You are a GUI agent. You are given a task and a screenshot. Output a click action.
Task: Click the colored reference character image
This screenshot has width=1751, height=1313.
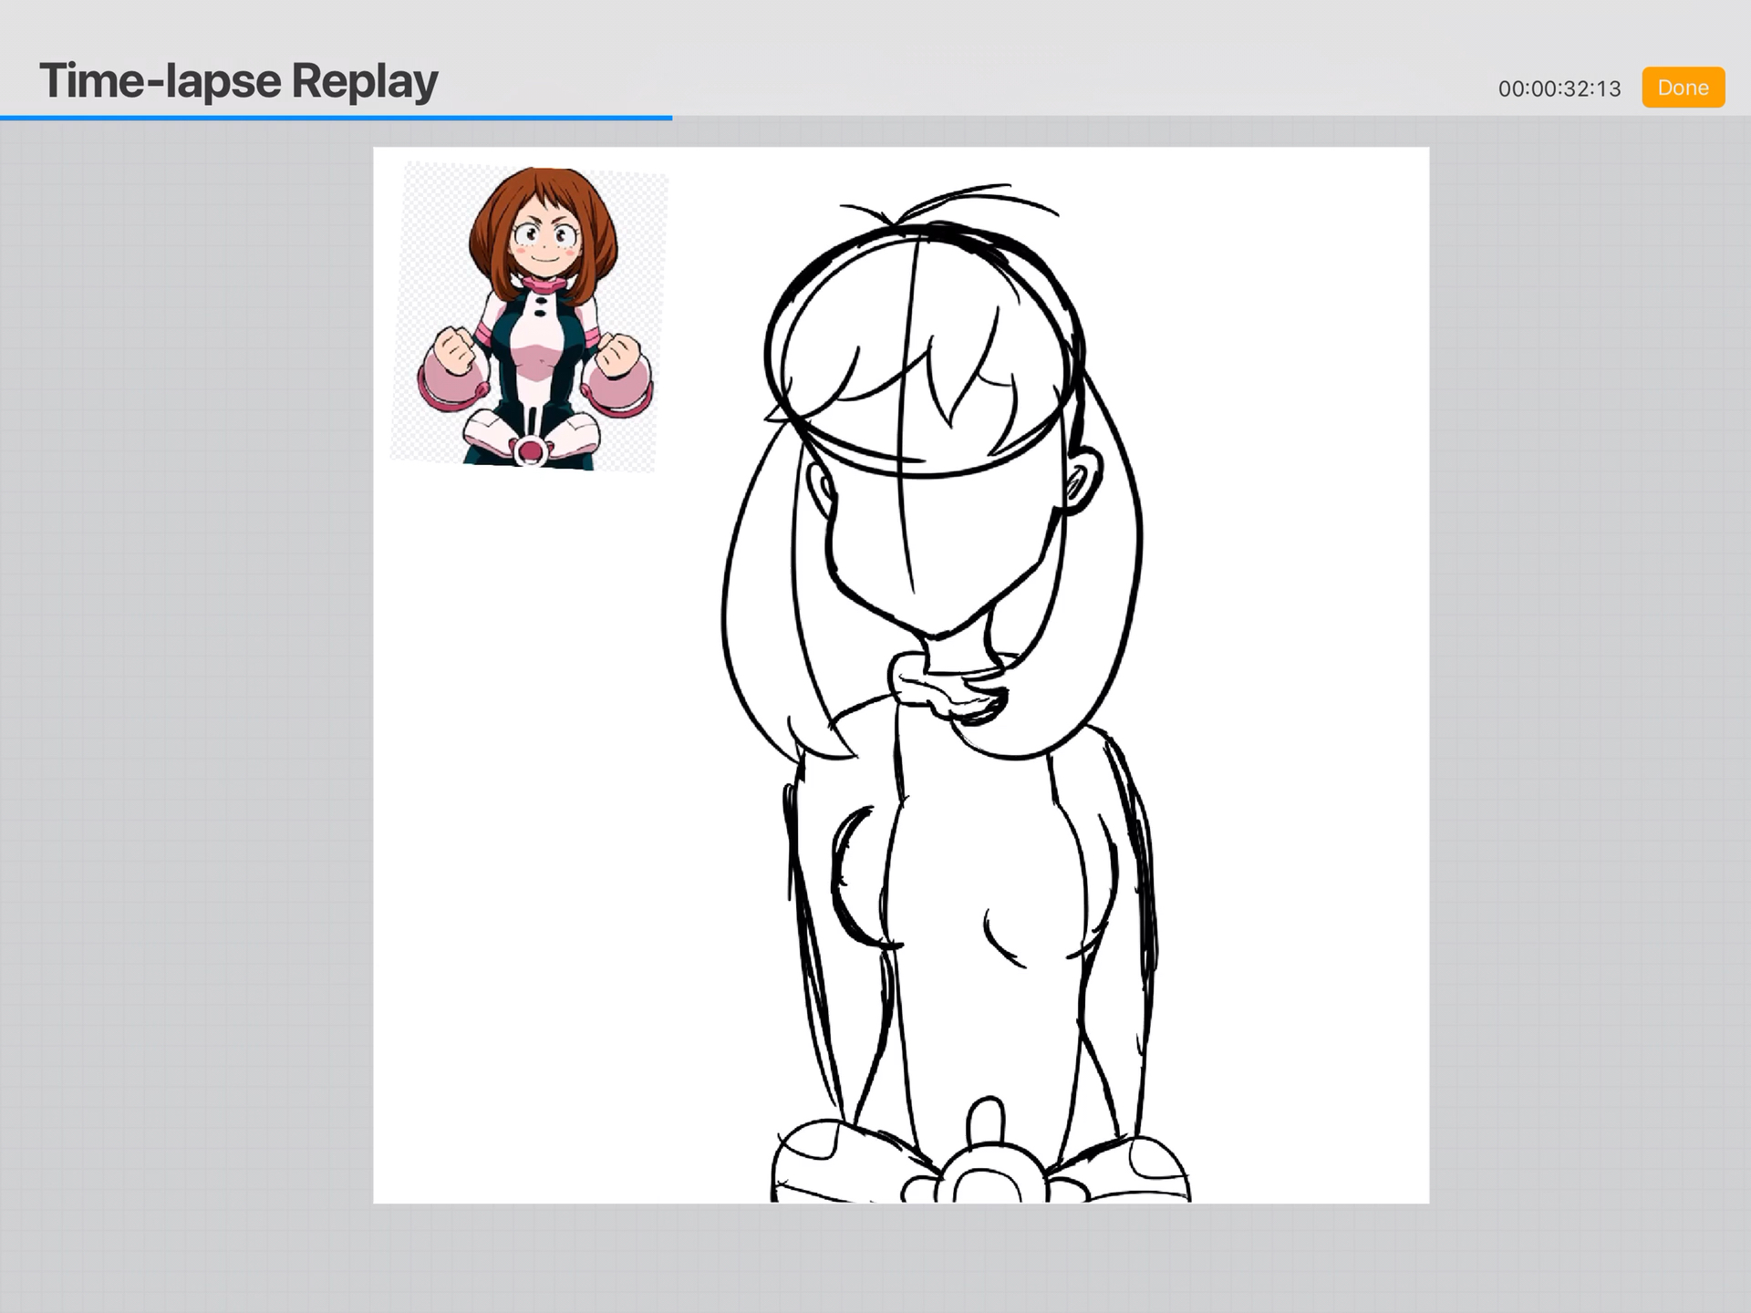(529, 317)
